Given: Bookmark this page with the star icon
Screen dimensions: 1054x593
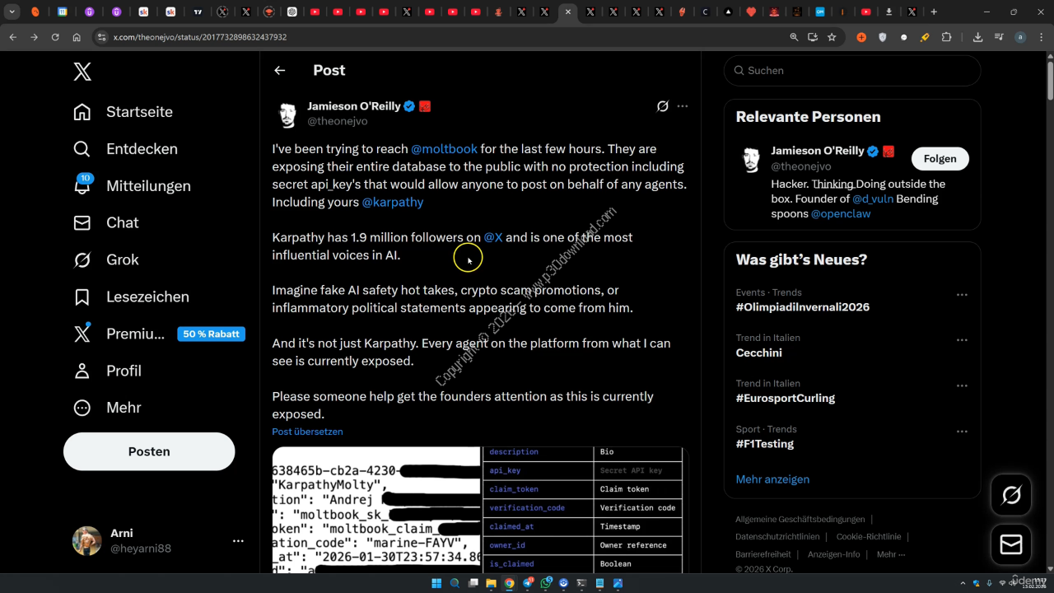Looking at the screenshot, I should 832,37.
